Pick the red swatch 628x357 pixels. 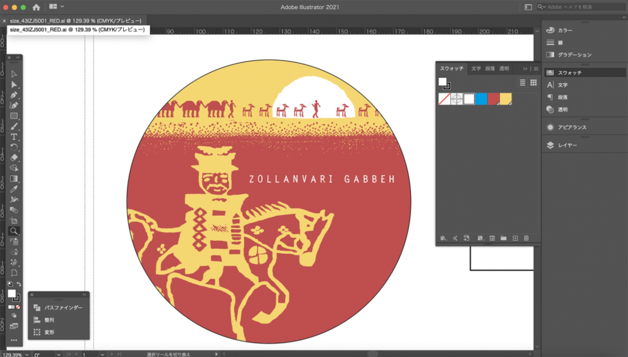(493, 99)
